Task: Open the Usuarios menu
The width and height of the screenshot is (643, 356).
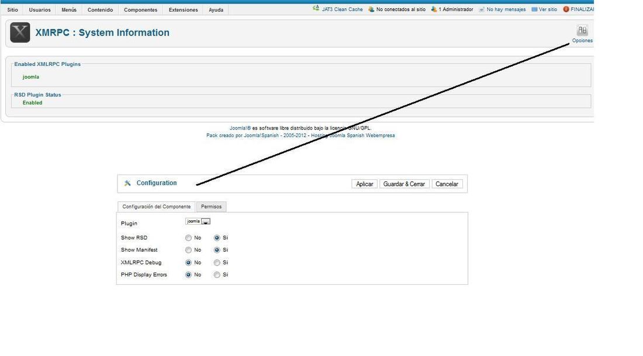Action: (40, 10)
